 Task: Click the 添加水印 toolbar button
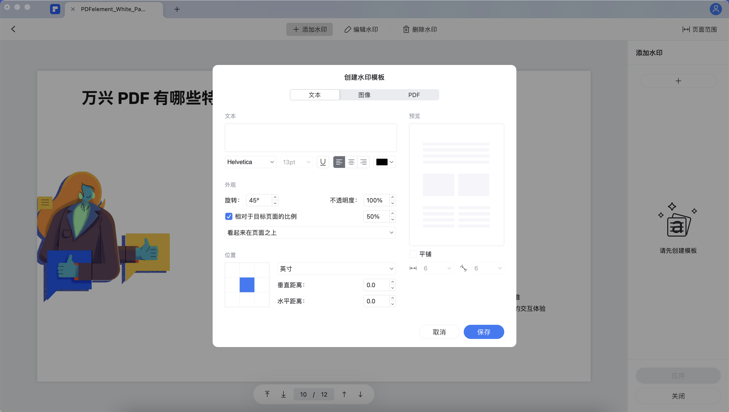tap(309, 29)
